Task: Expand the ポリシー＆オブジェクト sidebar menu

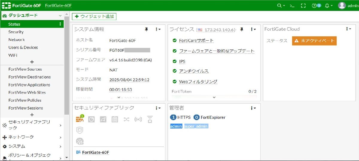Action: (x=60, y=158)
